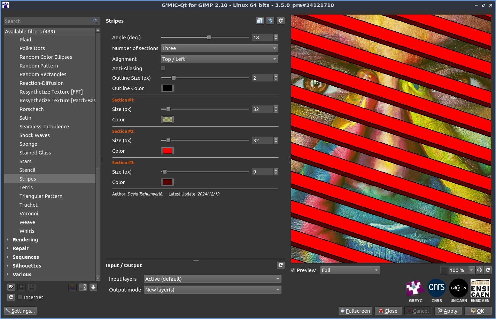The height and width of the screenshot is (319, 496).
Task: Click the filter tags color wheel icon
Action: (72, 287)
